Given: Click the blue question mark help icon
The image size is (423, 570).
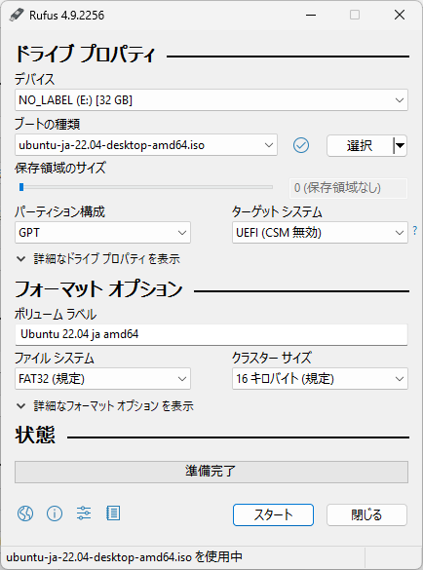Looking at the screenshot, I should (x=414, y=231).
